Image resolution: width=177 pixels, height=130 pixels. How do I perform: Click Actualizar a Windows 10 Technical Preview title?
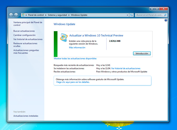click(x=96, y=36)
